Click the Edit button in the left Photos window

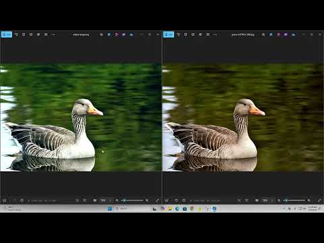[7, 34]
